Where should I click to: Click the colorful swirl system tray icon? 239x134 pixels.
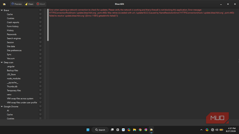[207, 130]
